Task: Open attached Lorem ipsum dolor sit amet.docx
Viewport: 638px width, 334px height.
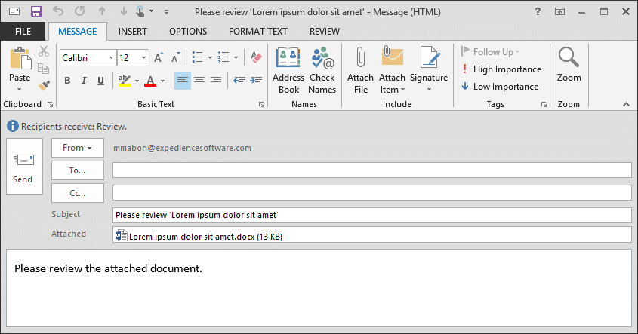Action: 199,236
